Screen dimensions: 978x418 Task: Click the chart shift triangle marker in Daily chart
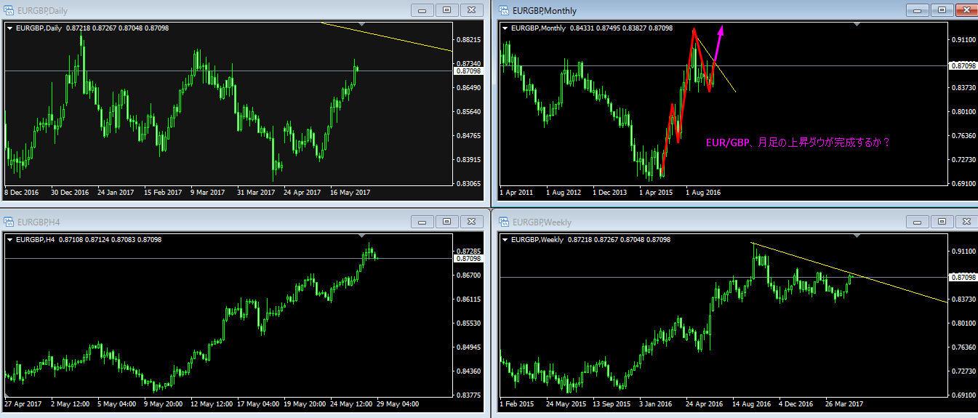pos(363,25)
